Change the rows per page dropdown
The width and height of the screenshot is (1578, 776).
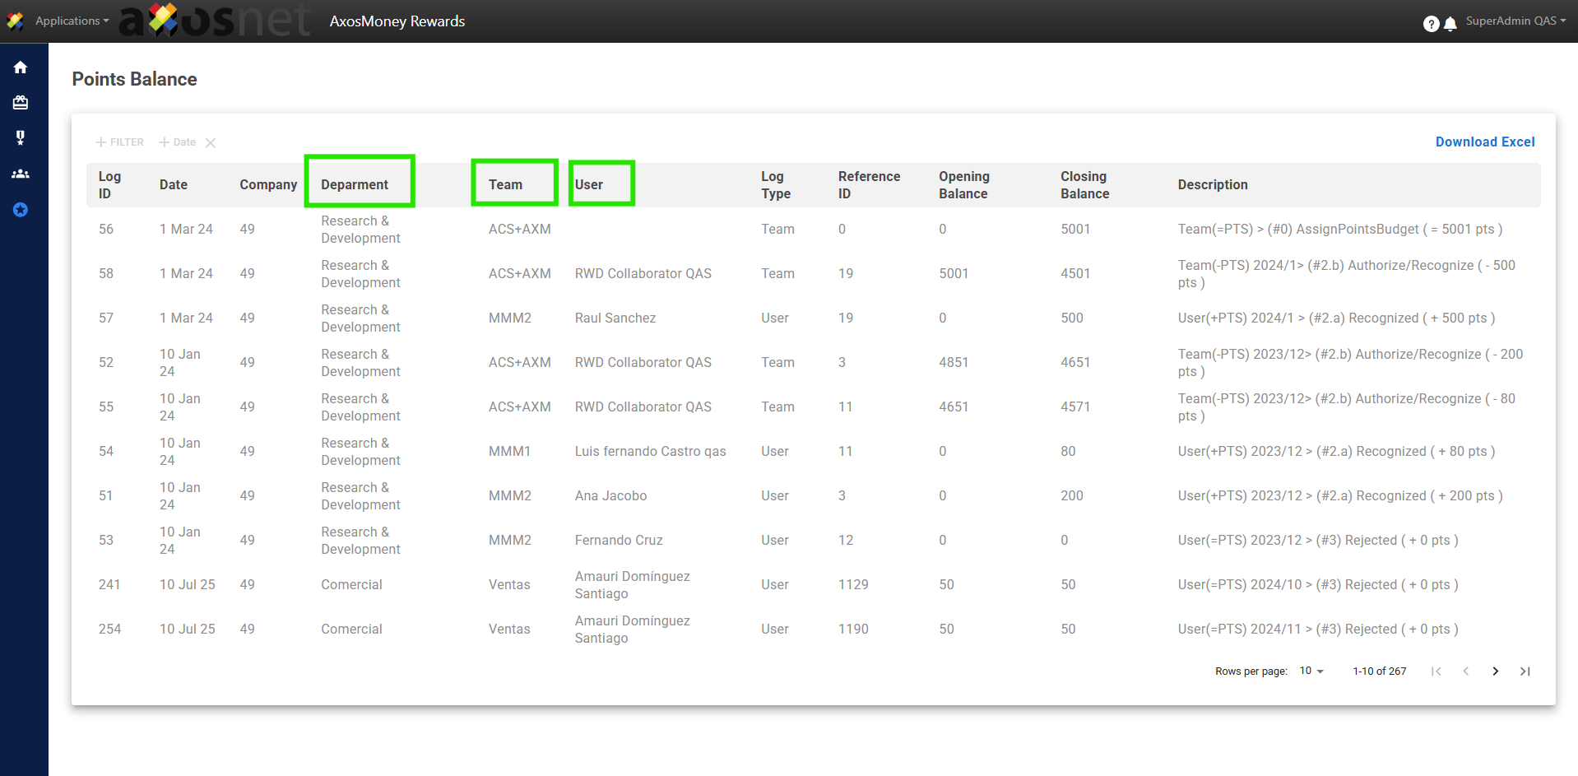[1311, 671]
